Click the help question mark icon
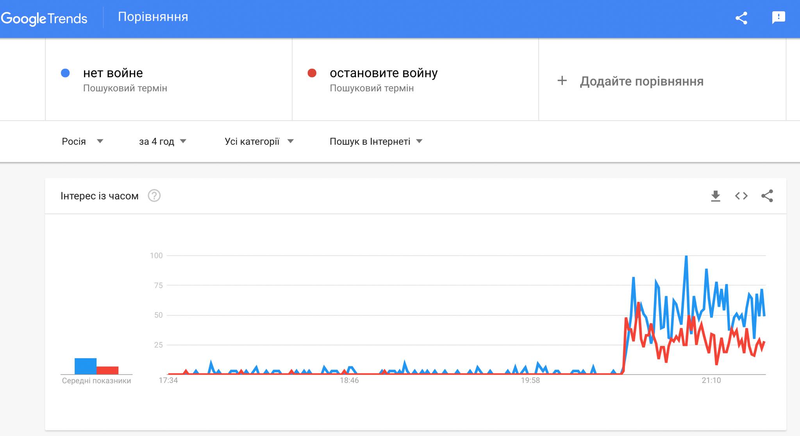The image size is (800, 436). (x=154, y=196)
